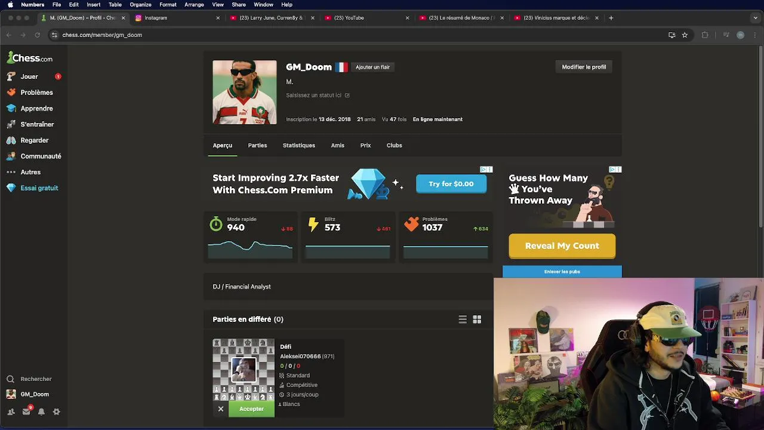Click Enlever les pubs button
The height and width of the screenshot is (430, 764).
point(562,272)
